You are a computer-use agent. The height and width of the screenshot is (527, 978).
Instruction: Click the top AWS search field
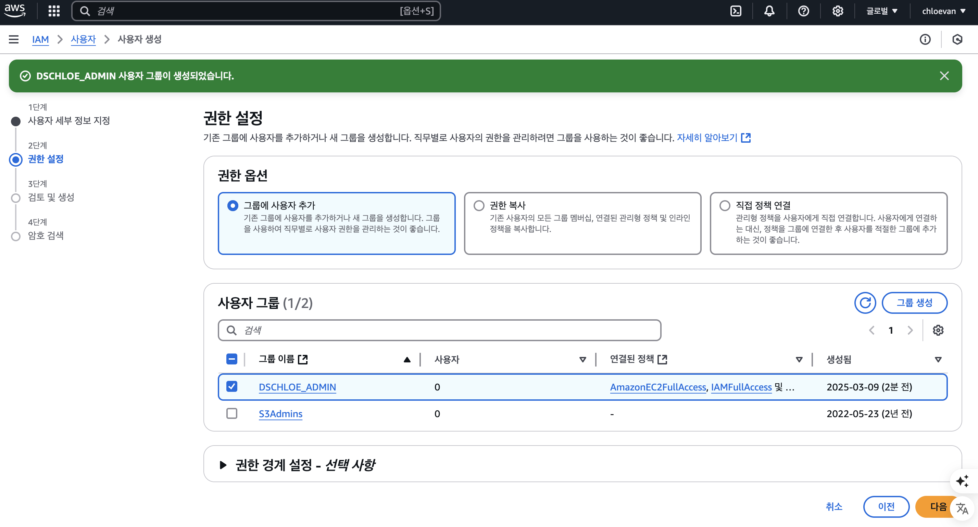[256, 11]
